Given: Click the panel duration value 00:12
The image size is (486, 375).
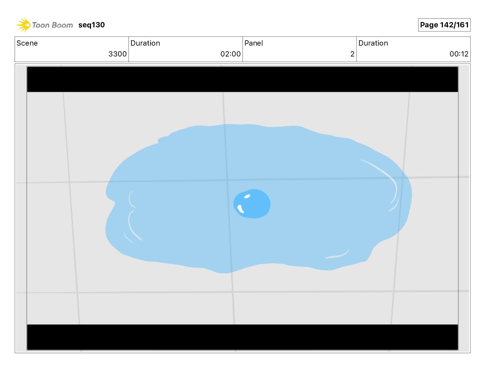Looking at the screenshot, I should pyautogui.click(x=459, y=54).
